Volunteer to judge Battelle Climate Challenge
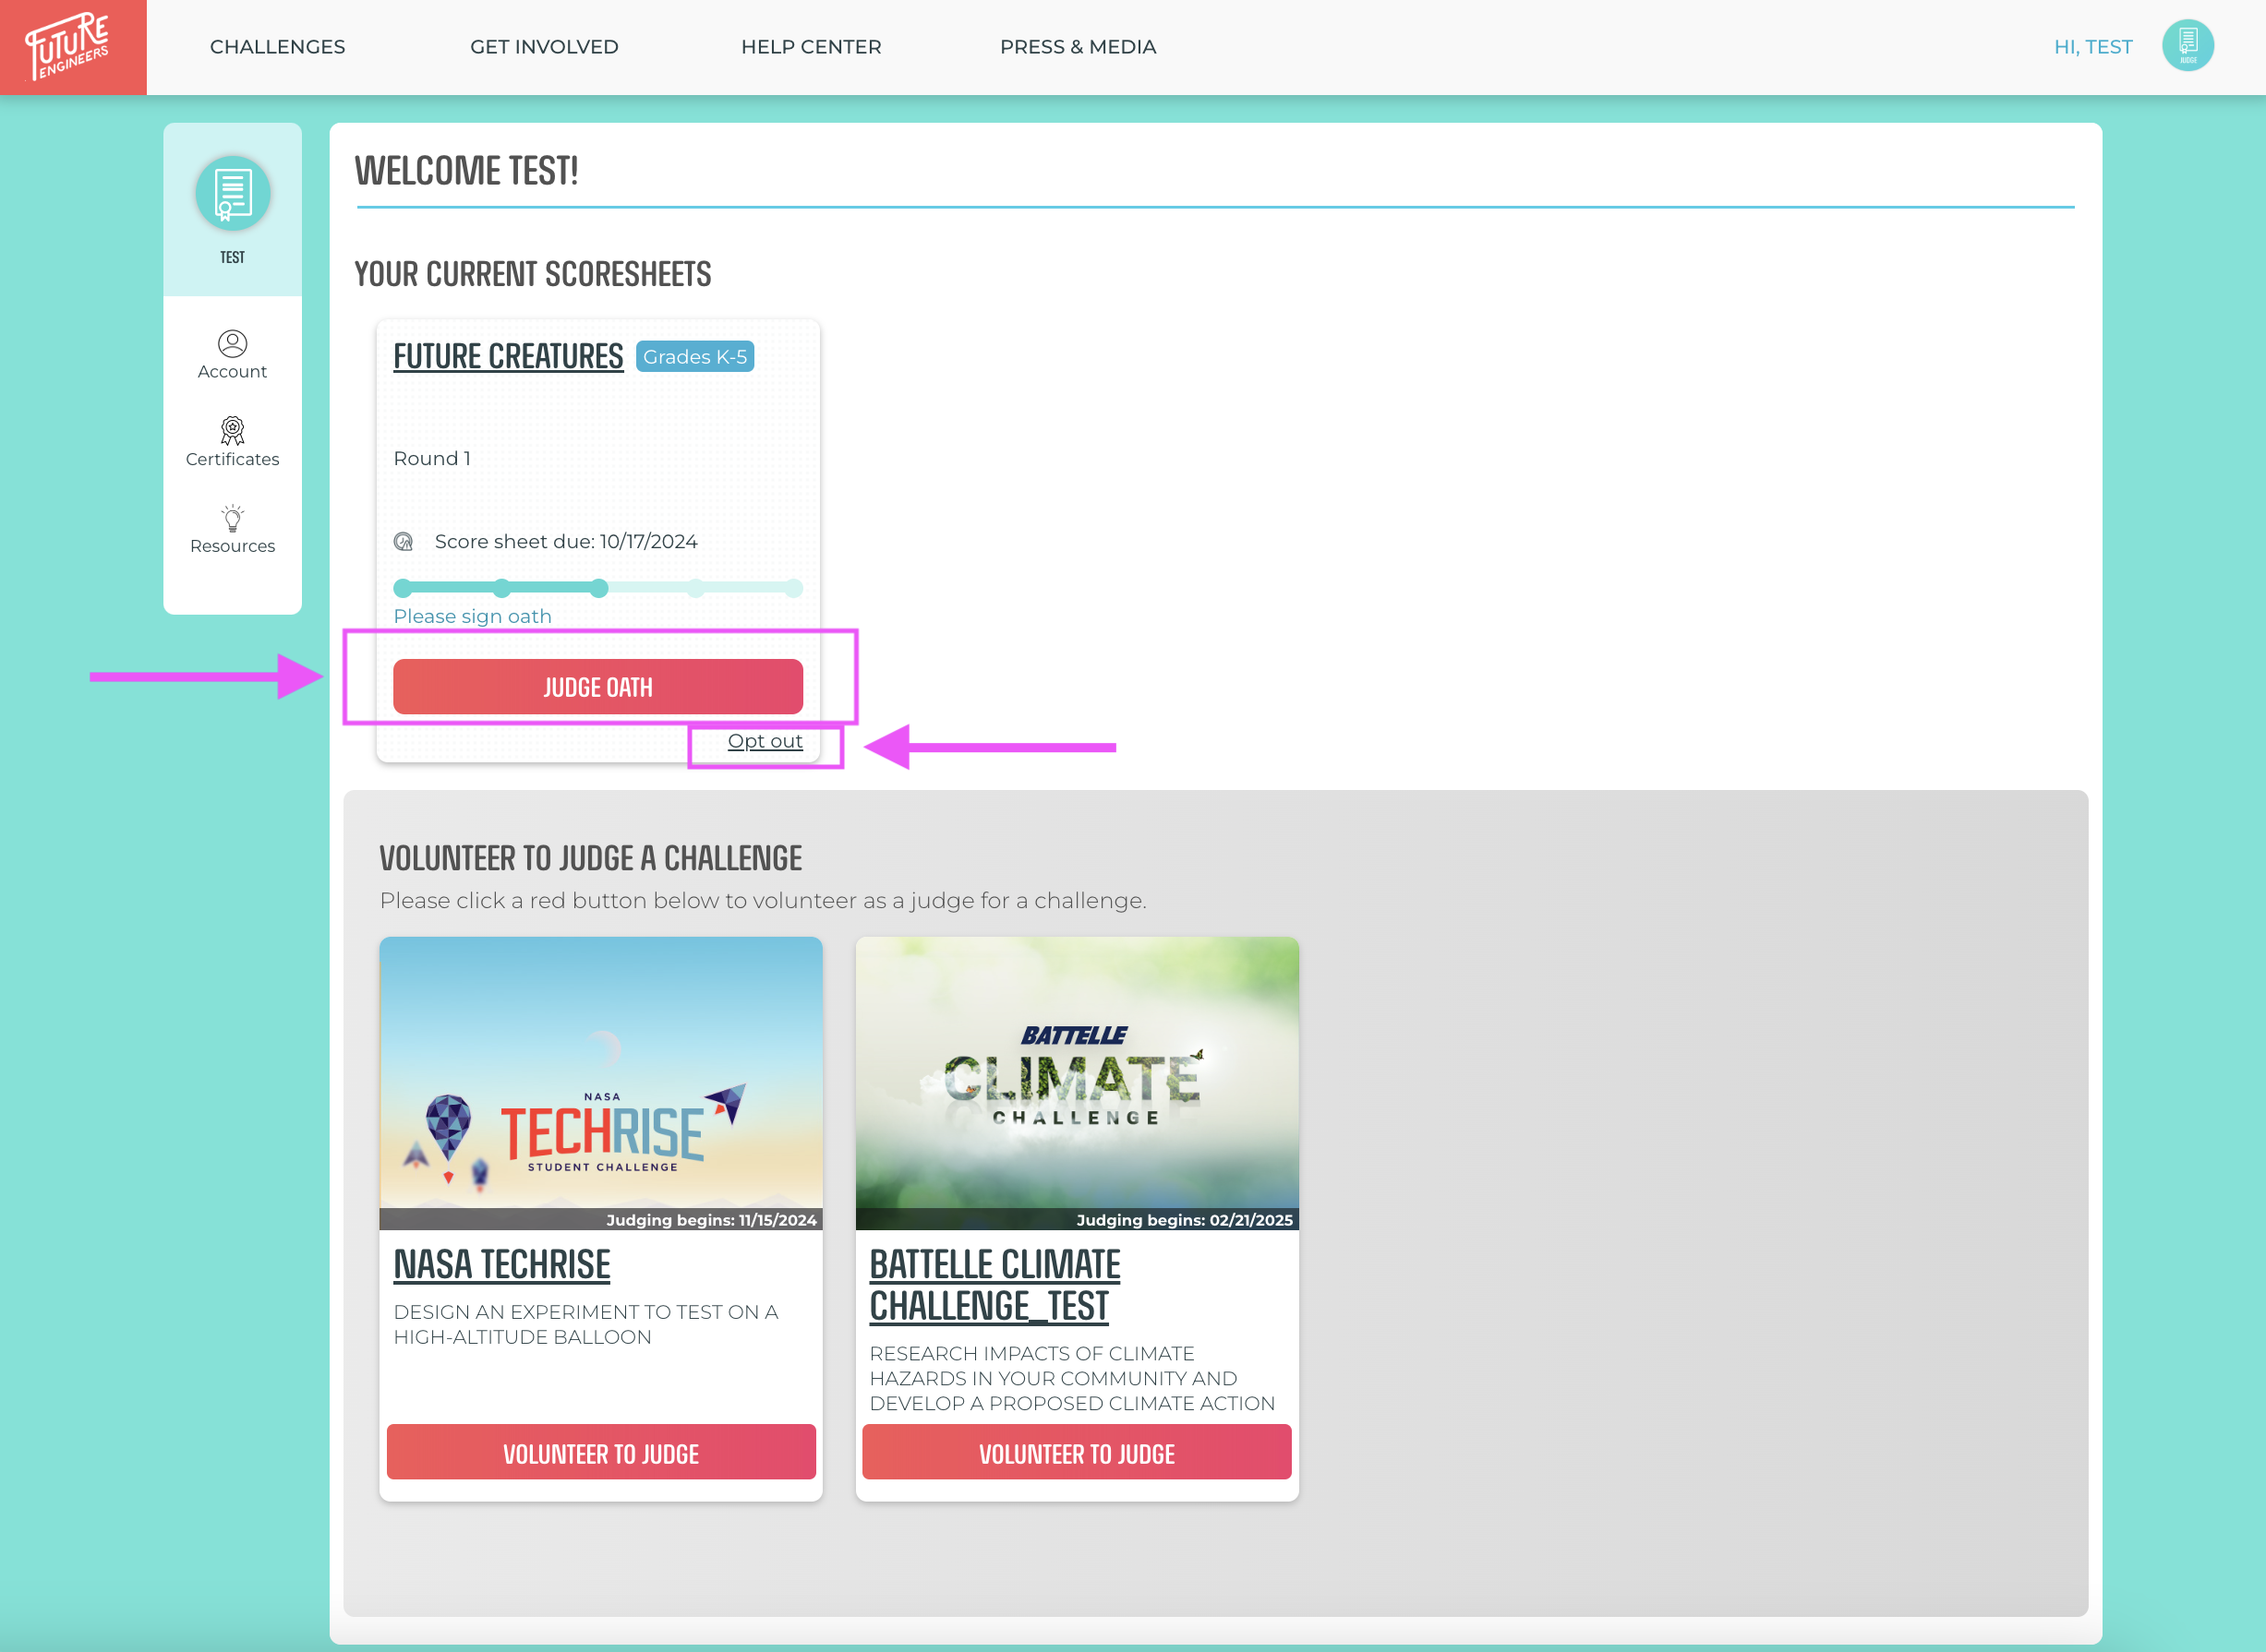Viewport: 2266px width, 1652px height. point(1078,1452)
